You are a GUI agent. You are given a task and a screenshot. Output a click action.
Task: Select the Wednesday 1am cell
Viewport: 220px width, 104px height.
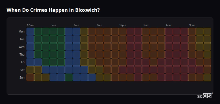pyautogui.click(x=38, y=47)
